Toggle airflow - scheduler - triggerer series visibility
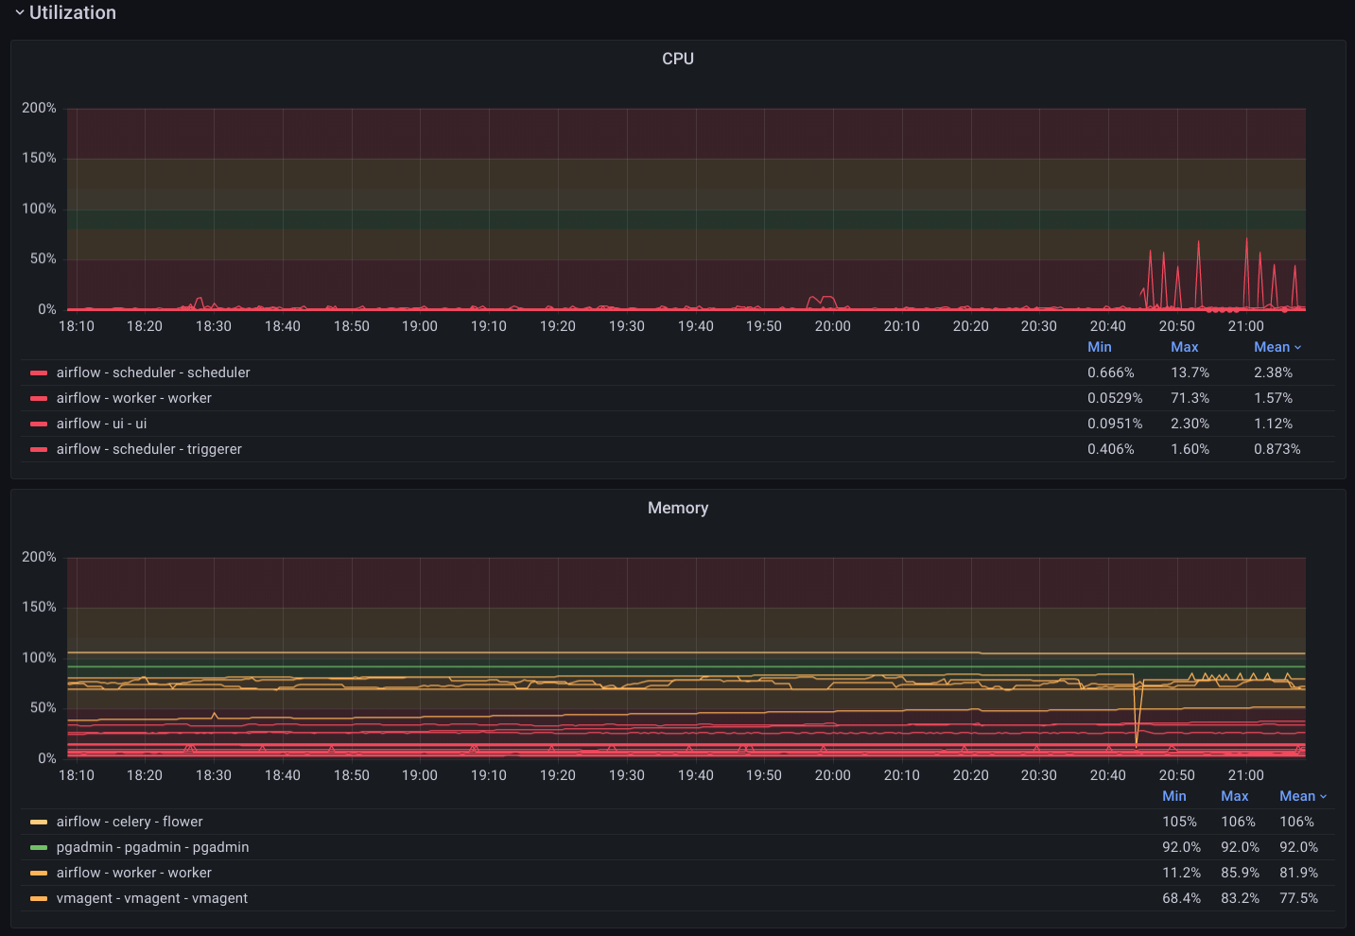This screenshot has height=936, width=1355. 148,449
